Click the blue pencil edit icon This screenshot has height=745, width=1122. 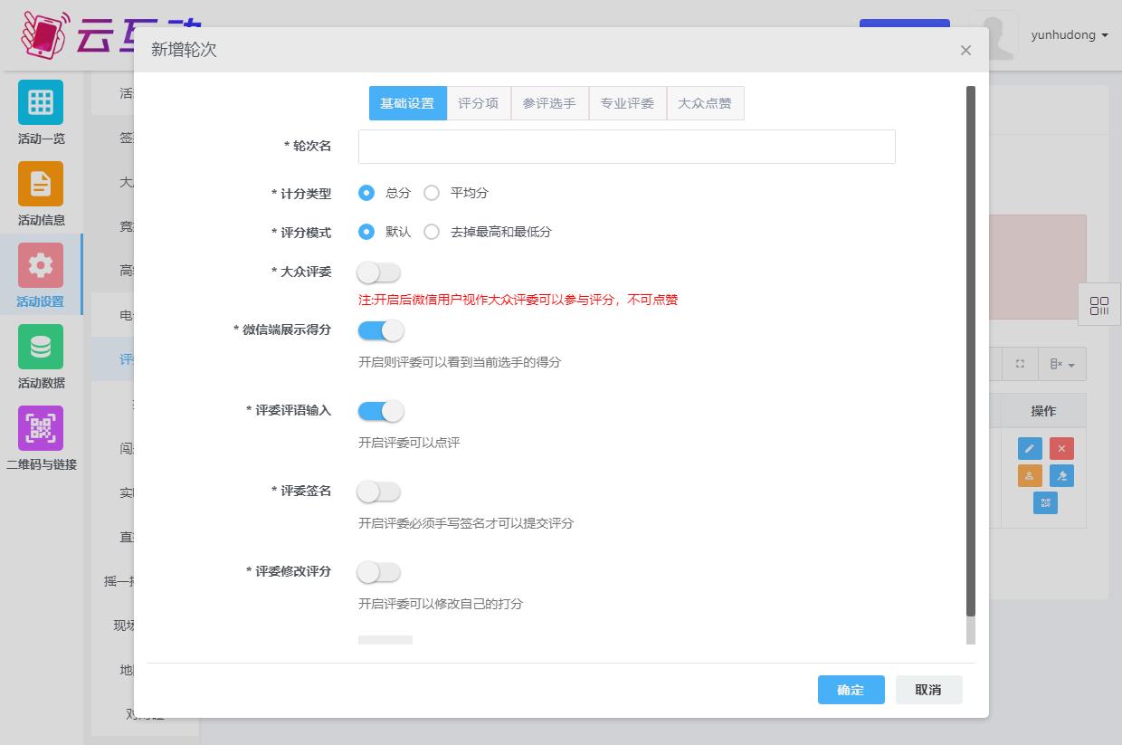[x=1030, y=449]
